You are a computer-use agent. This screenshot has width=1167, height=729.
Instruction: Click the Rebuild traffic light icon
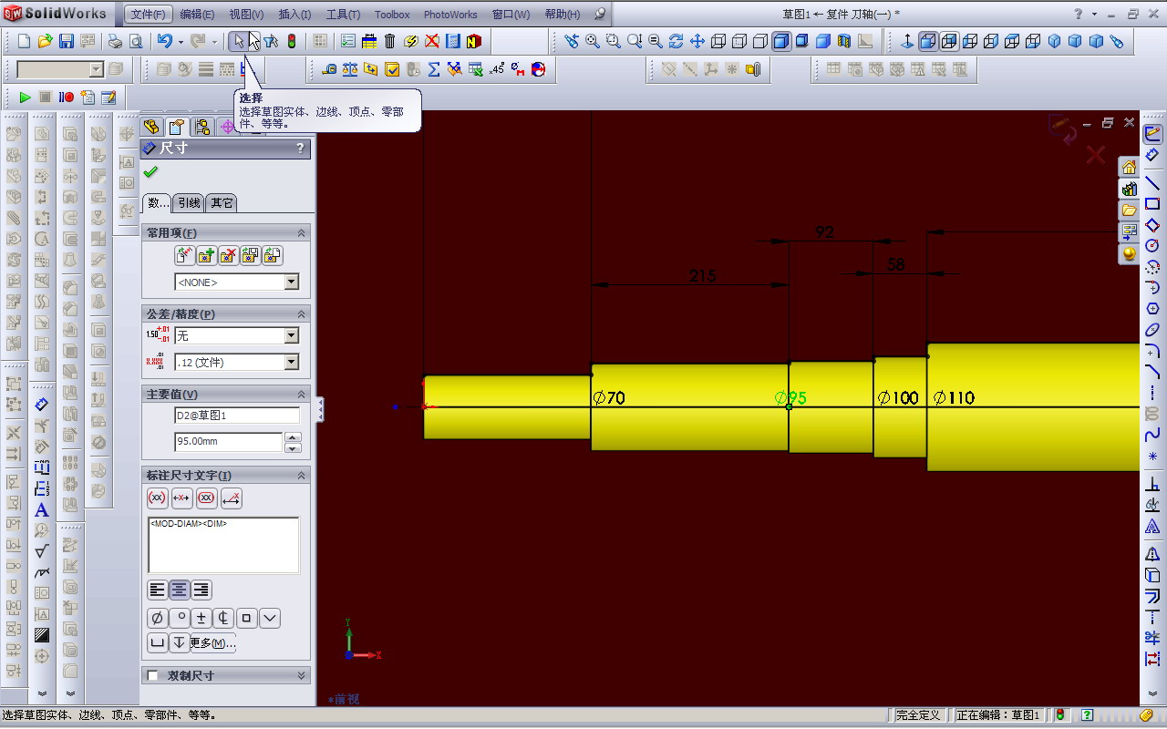tap(292, 41)
